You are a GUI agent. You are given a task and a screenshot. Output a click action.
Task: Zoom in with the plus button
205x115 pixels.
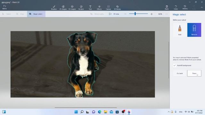click(152, 14)
